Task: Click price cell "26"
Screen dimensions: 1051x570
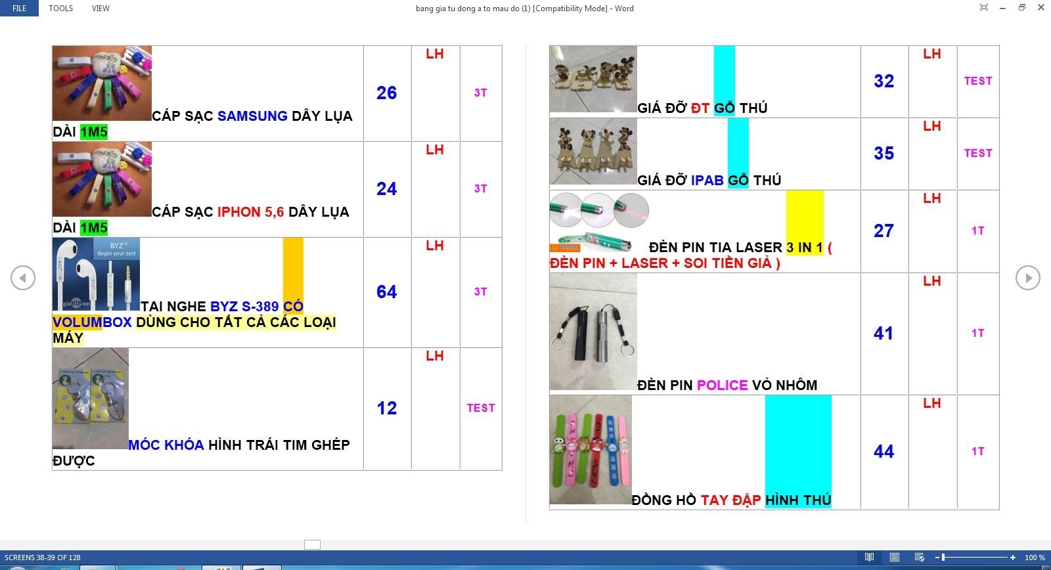Action: pos(387,93)
